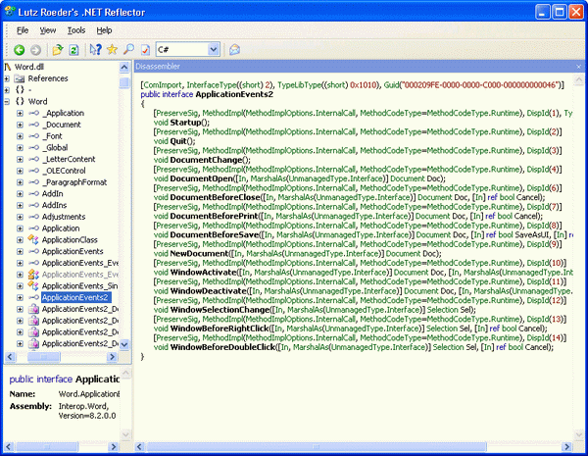Screen dimensions: 588x456
Task: Click the grey Forward navigation arrow
Action: point(35,50)
